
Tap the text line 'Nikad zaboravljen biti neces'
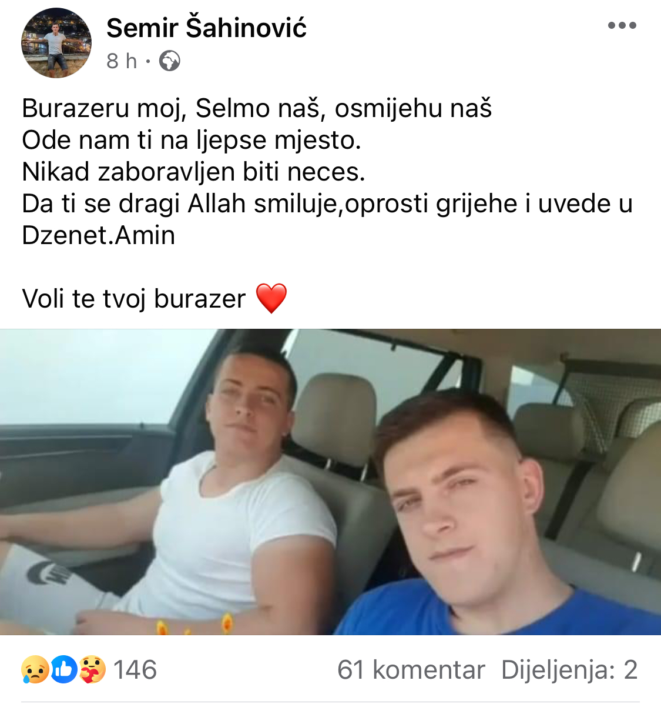tap(193, 172)
